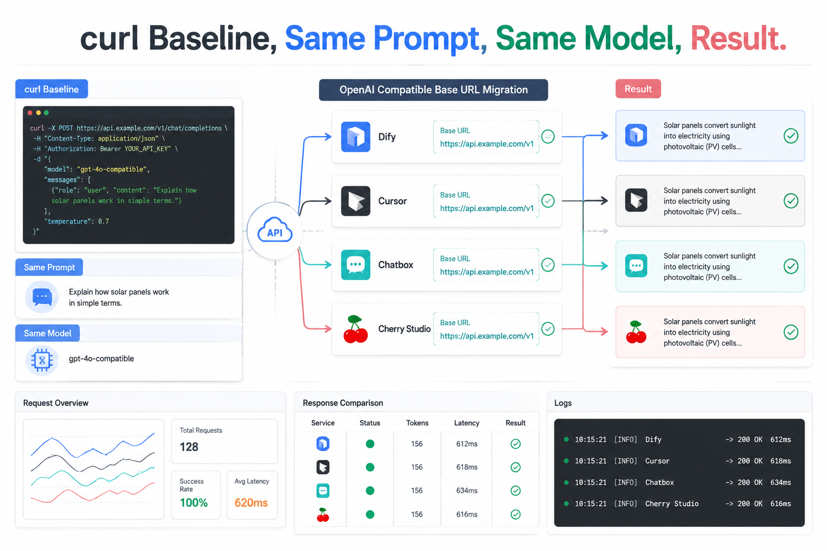827x551 pixels.
Task: Click the check mark beside Cursor Base URL
Action: click(x=548, y=201)
